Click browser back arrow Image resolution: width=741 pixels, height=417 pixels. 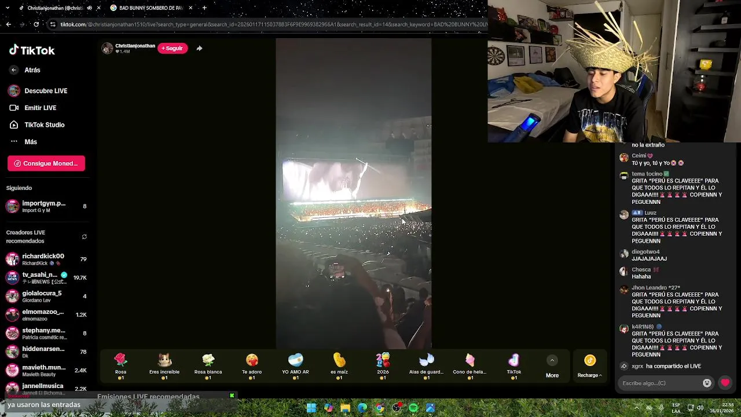[8, 24]
